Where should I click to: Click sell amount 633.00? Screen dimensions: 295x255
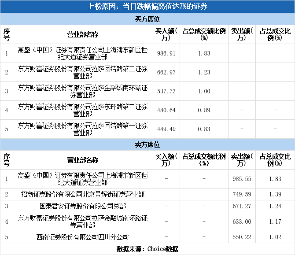[x=242, y=222]
